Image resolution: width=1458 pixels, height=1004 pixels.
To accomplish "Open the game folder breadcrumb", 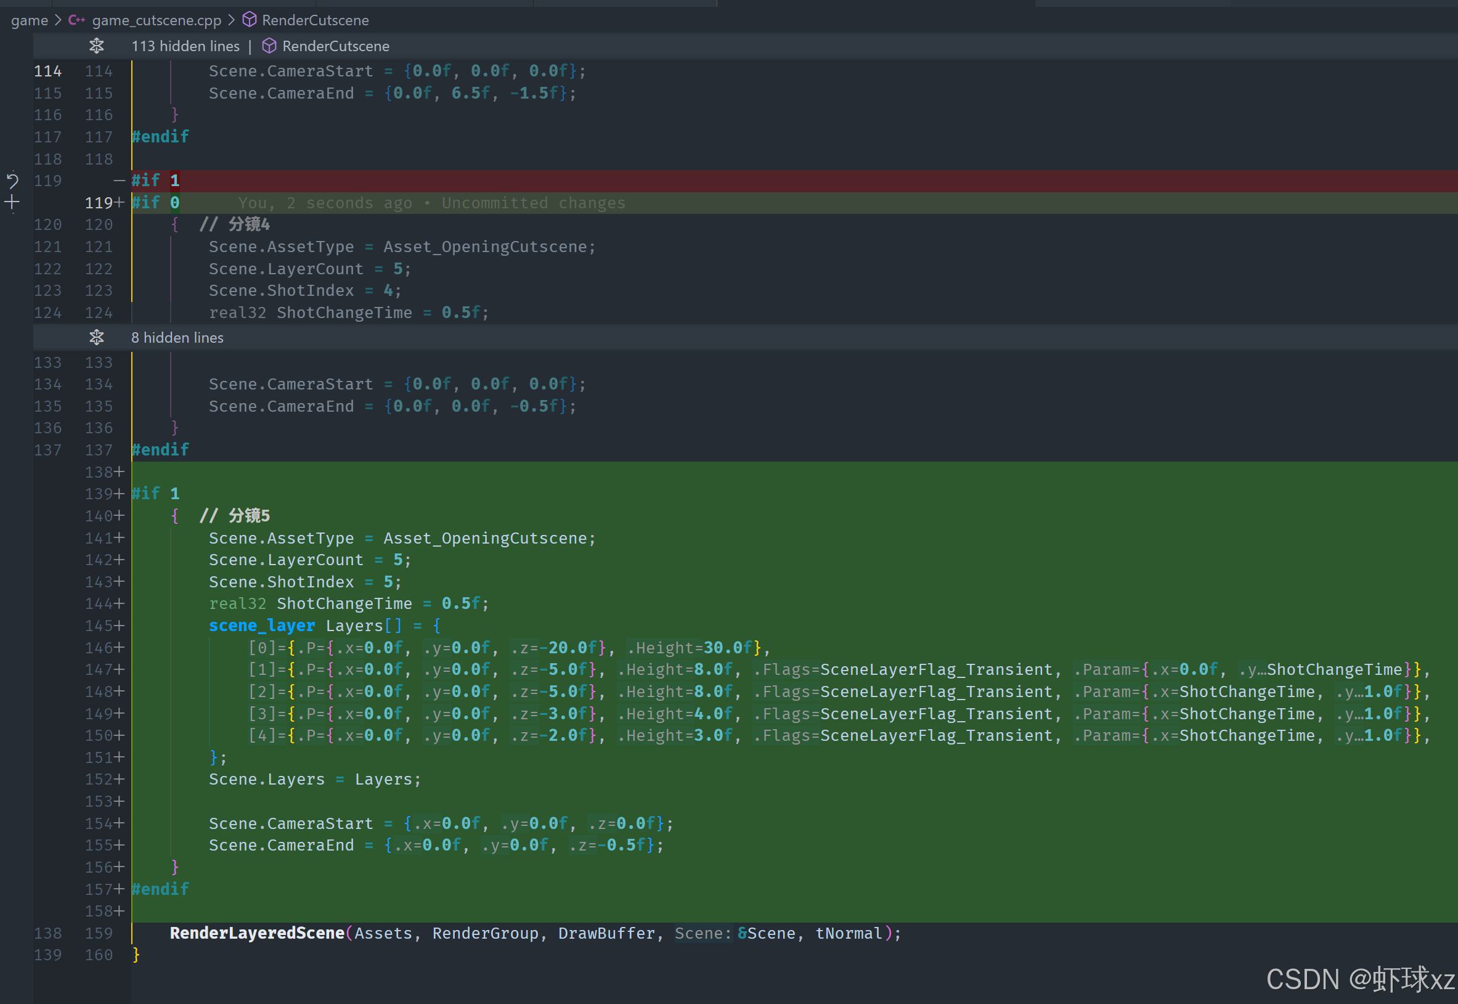I will 29,20.
